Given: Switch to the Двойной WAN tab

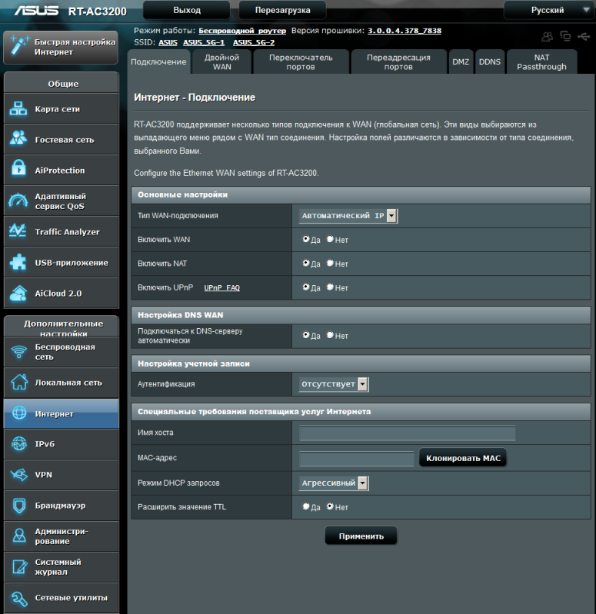Looking at the screenshot, I should pos(222,62).
